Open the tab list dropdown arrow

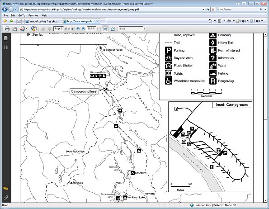[23, 21]
